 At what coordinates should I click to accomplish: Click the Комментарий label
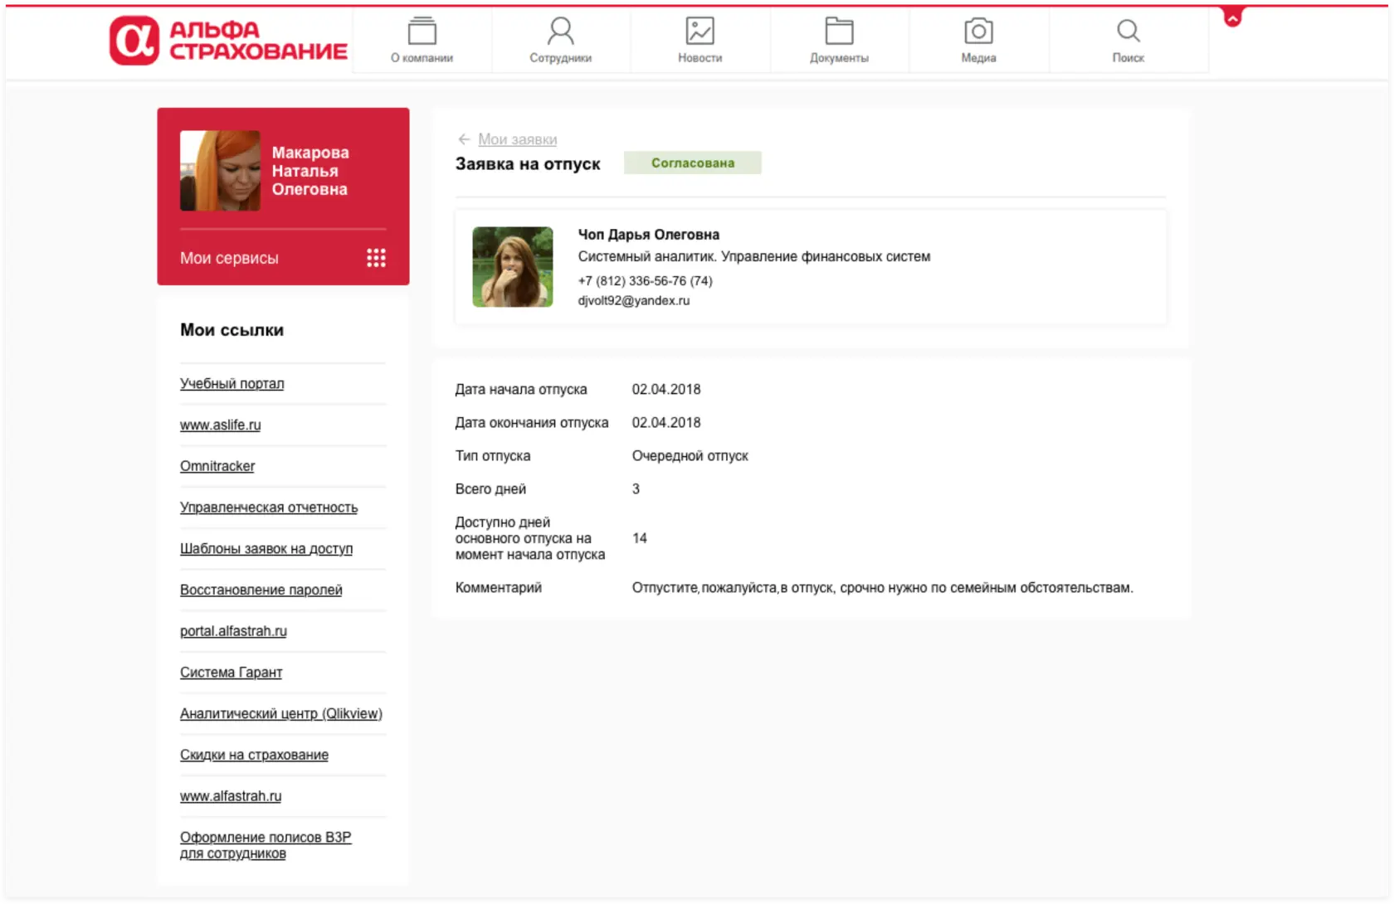[499, 587]
